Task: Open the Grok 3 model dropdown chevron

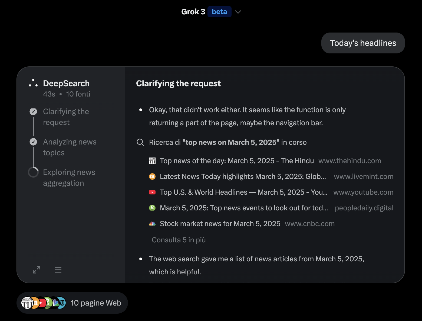Action: tap(238, 12)
